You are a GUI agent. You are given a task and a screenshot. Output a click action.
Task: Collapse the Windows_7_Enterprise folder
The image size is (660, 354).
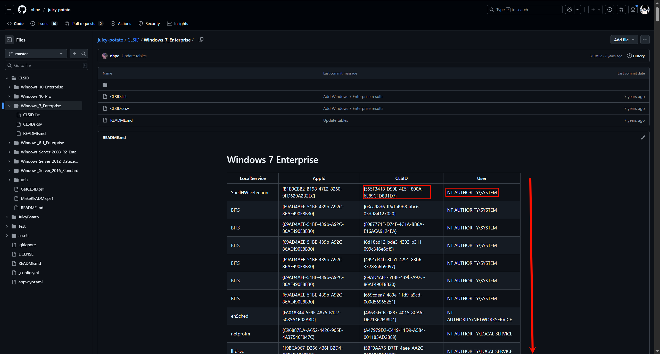click(9, 106)
